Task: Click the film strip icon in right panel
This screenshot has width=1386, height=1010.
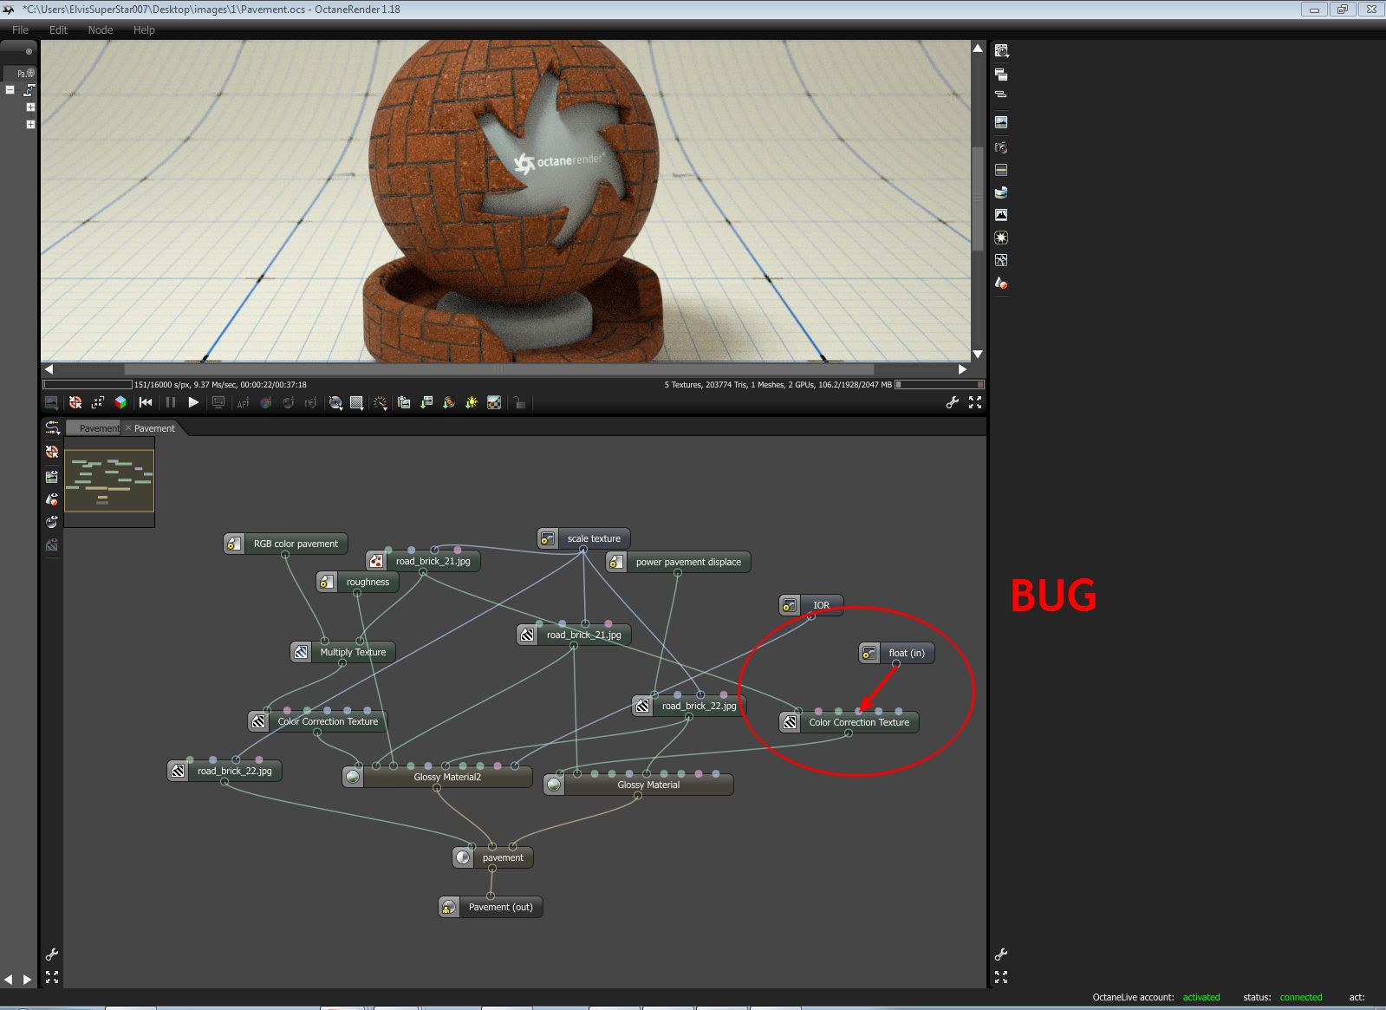Action: [x=1001, y=170]
